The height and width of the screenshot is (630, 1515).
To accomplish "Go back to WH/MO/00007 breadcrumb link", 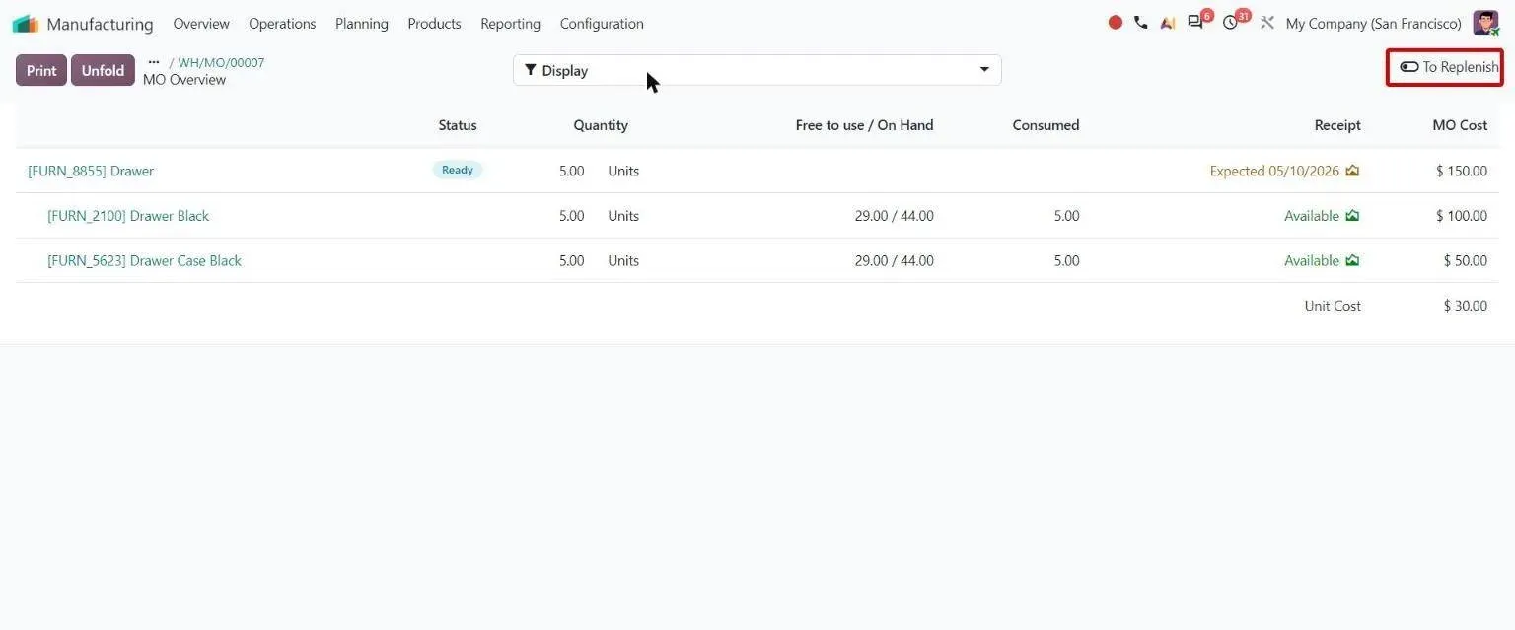I will coord(221,62).
